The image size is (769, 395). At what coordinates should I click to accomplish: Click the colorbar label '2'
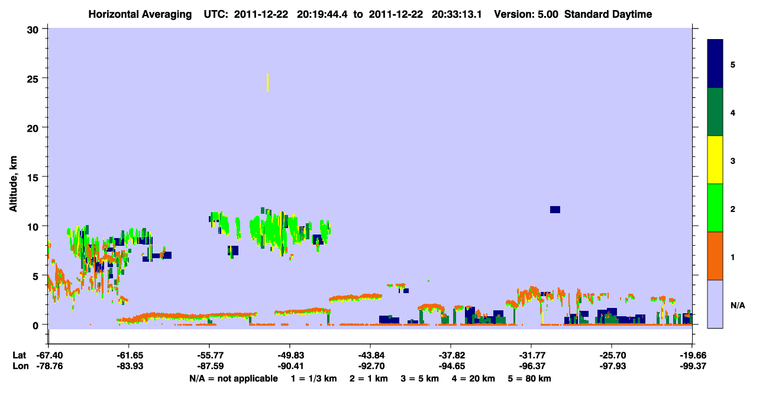point(734,209)
